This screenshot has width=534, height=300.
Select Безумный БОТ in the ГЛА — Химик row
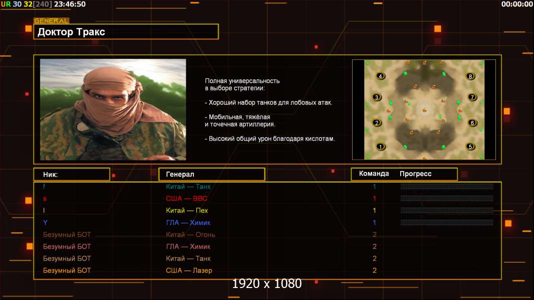[67, 246]
